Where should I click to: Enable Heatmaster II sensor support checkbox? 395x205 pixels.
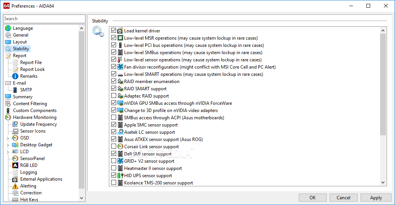pos(113,168)
